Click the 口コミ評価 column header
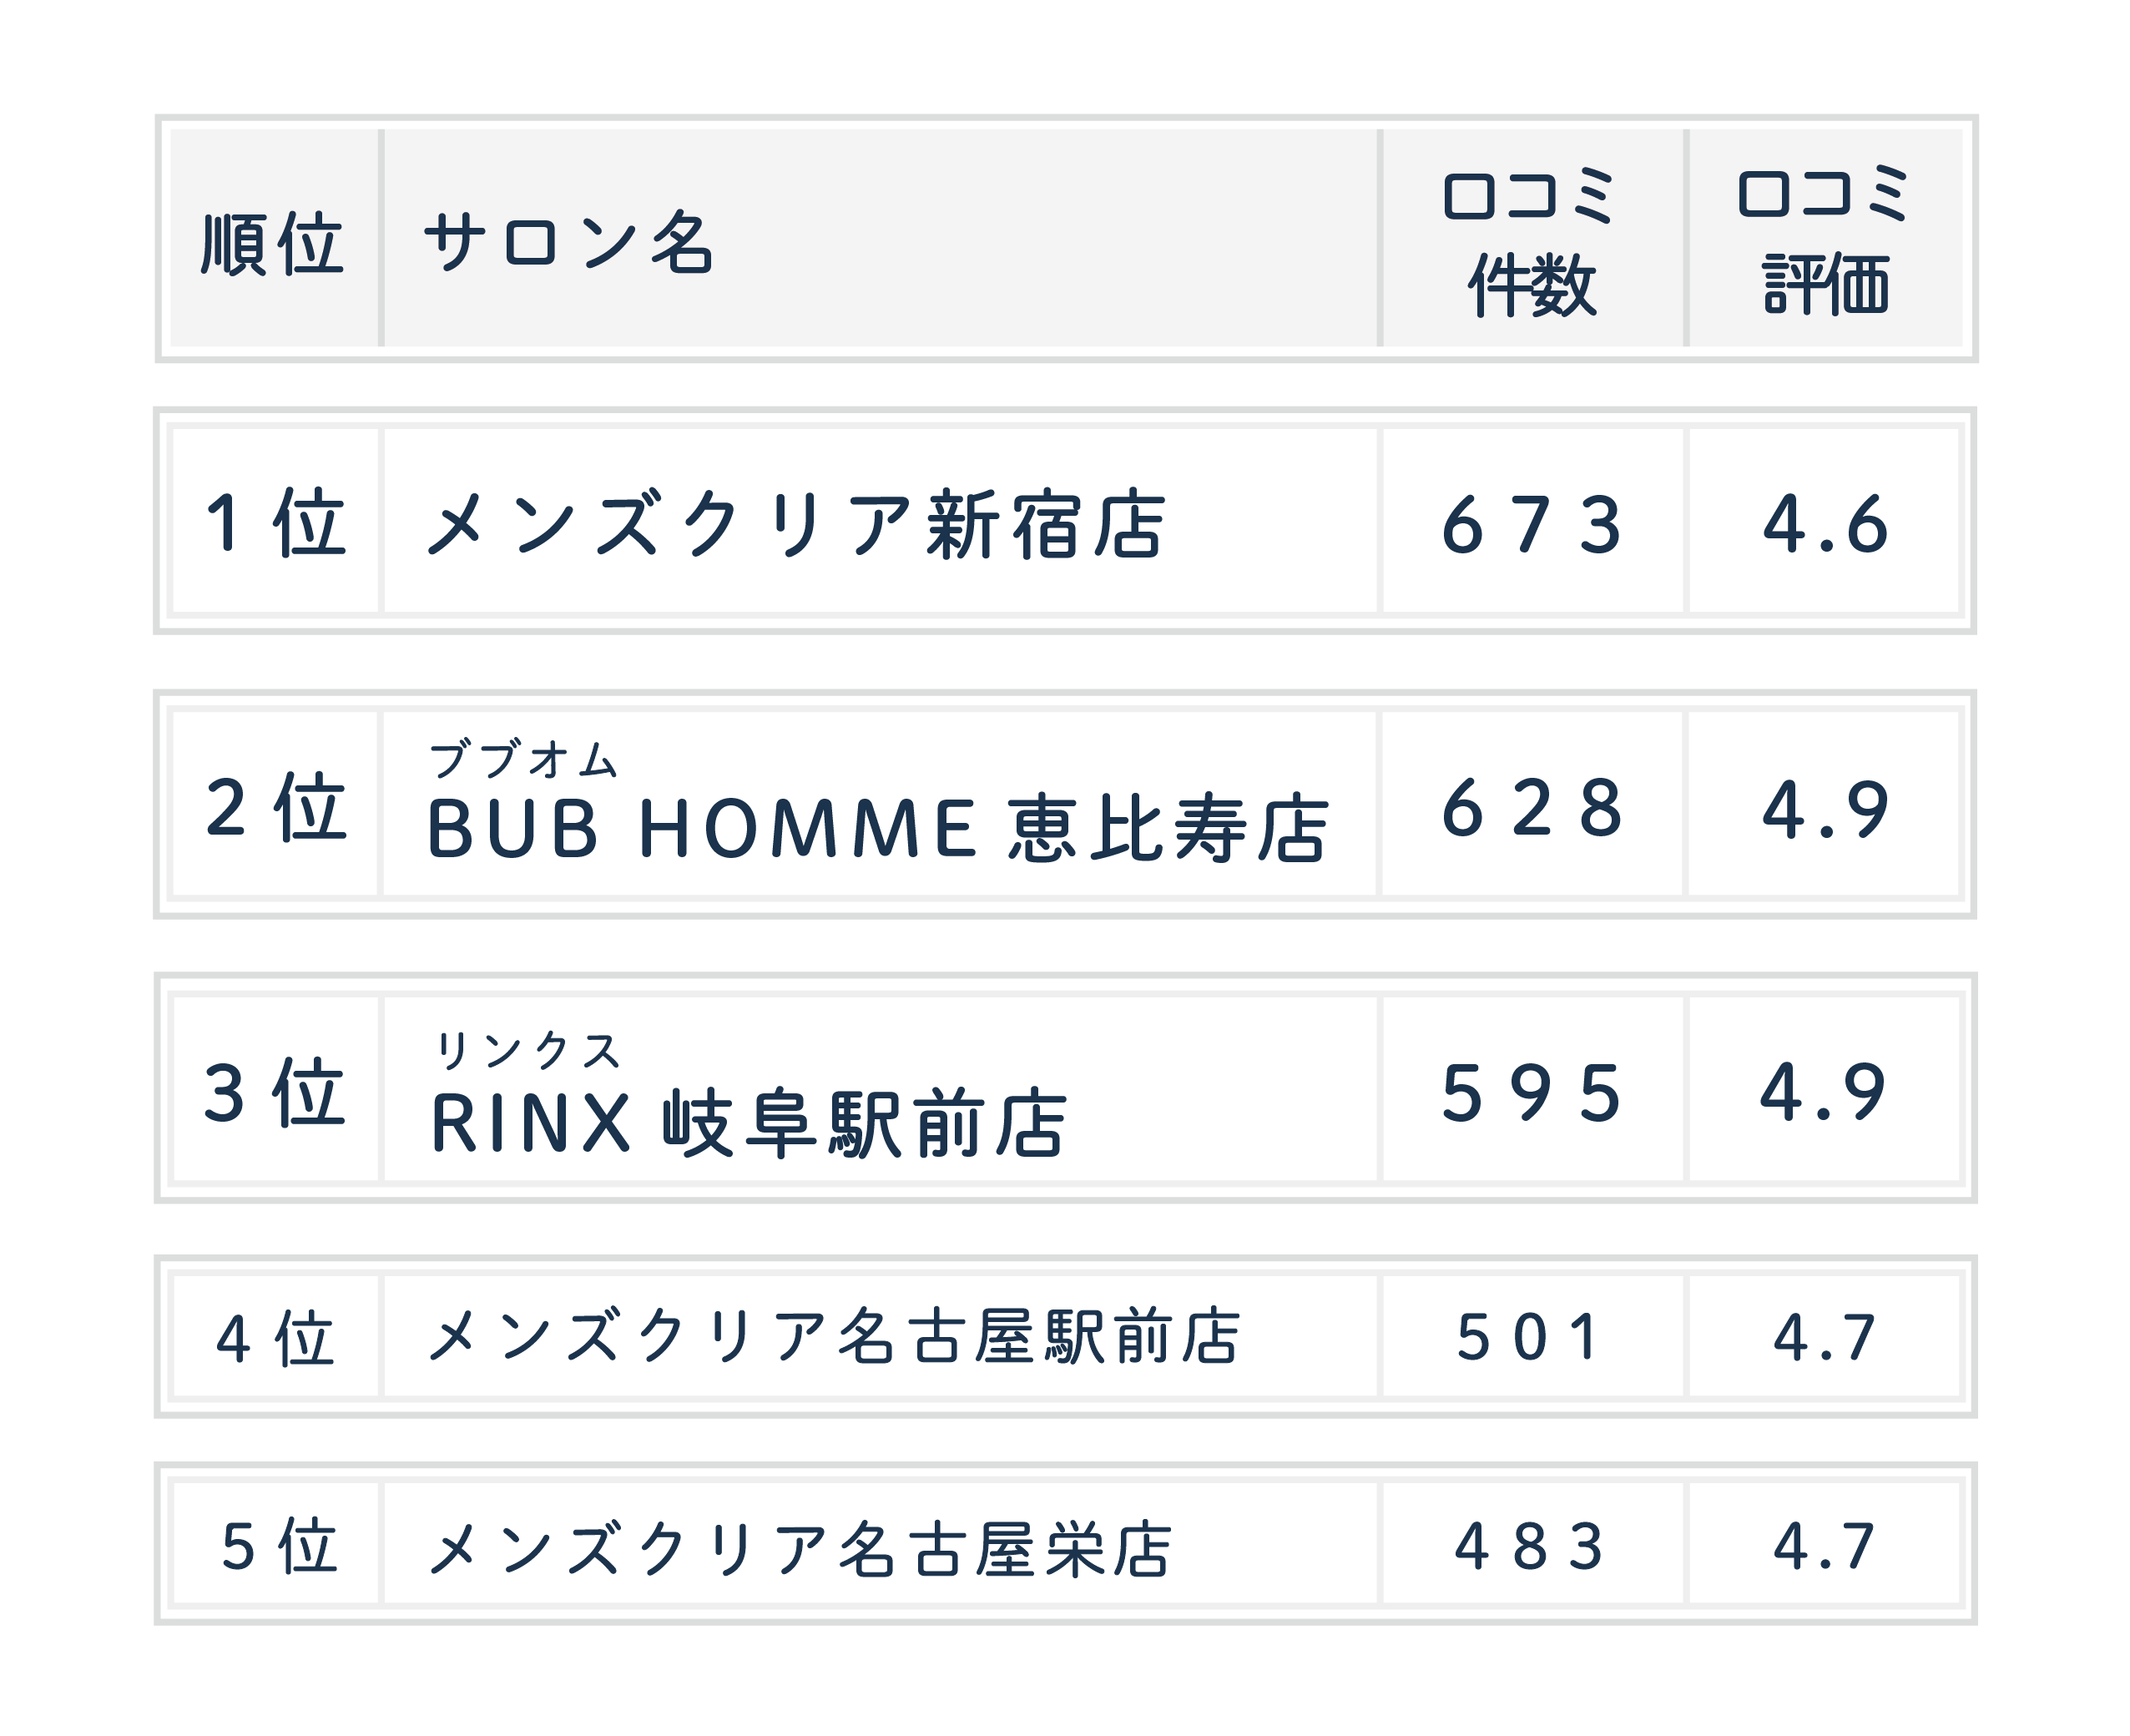Image resolution: width=2130 pixels, height=1736 pixels. [1824, 241]
